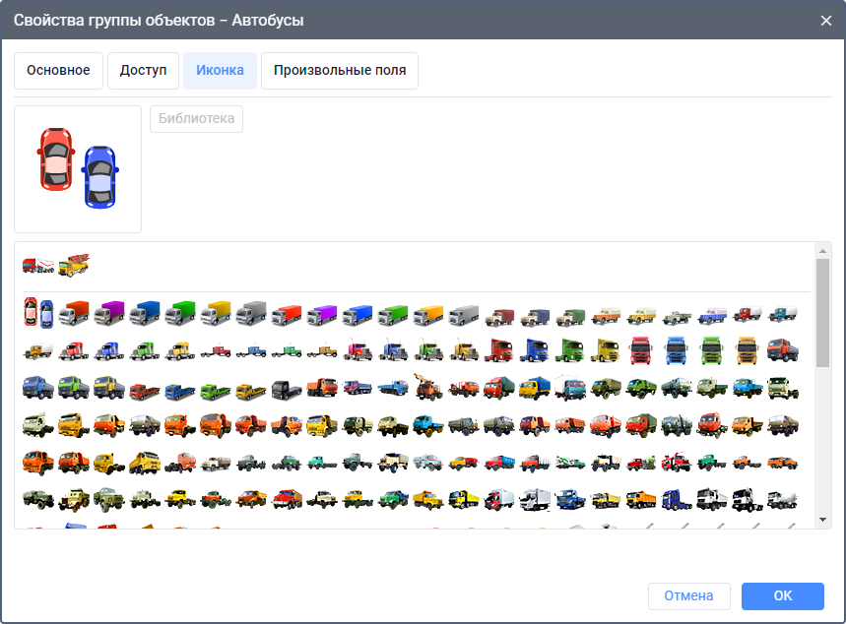Select the black tractor truck icon

click(287, 390)
